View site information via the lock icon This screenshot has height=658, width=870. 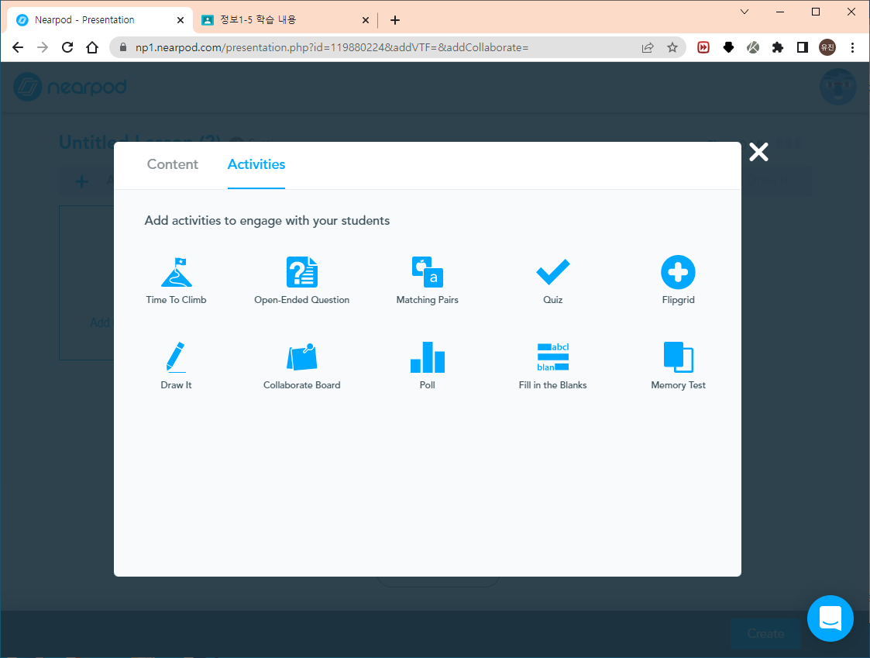[x=123, y=48]
